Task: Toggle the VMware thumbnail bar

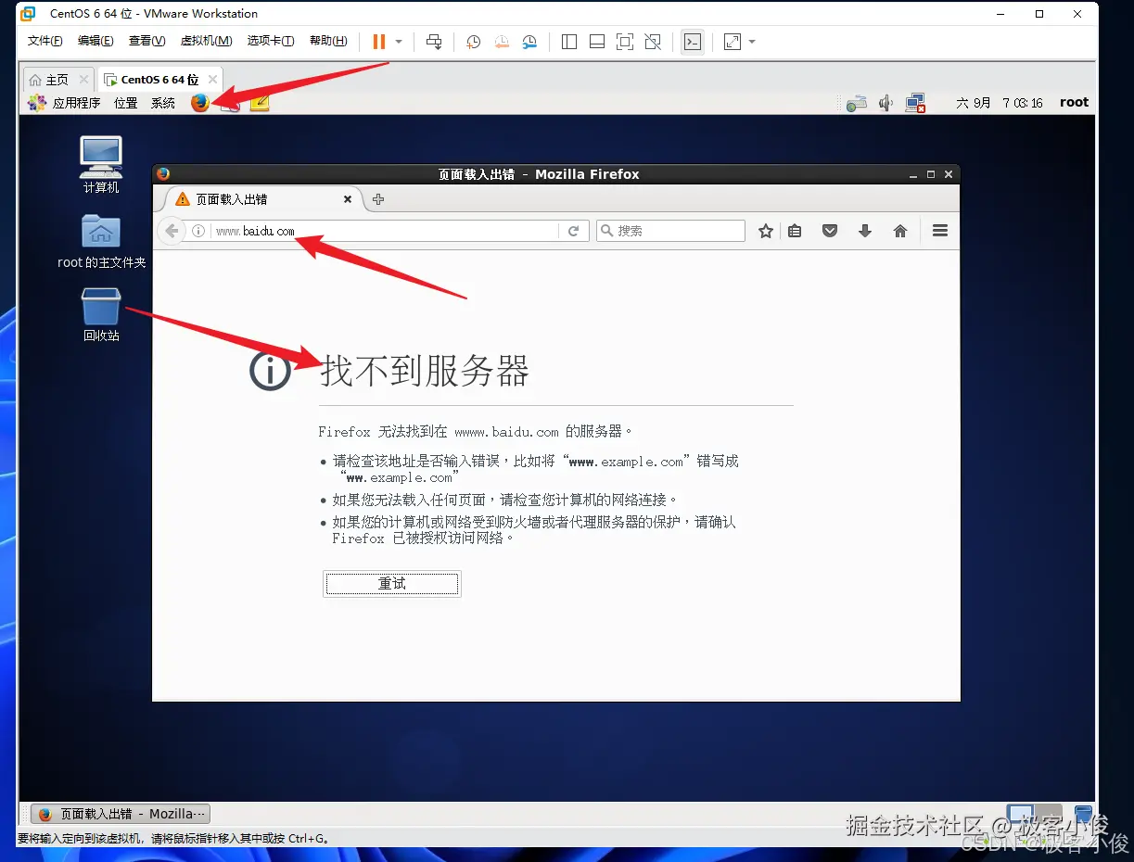Action: point(597,42)
